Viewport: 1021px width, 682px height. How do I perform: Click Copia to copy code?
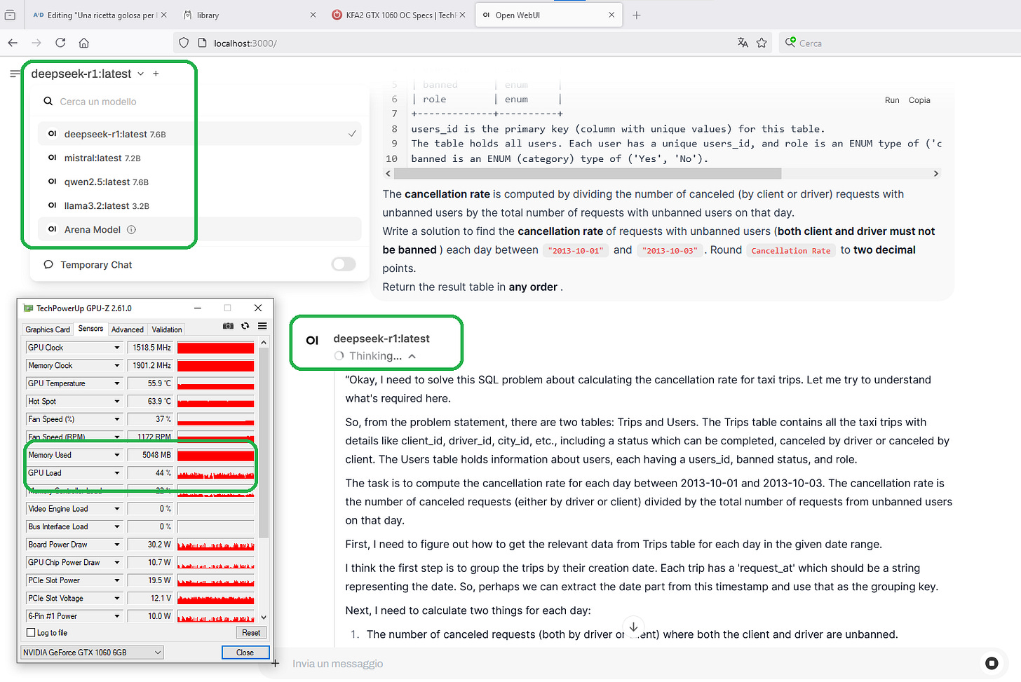(x=919, y=100)
